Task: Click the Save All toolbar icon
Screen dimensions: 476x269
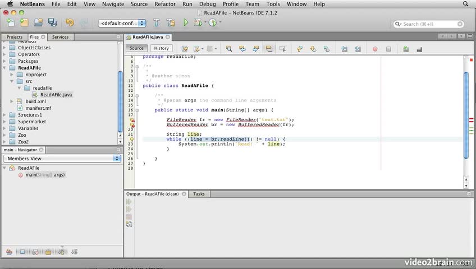Action: point(52,23)
